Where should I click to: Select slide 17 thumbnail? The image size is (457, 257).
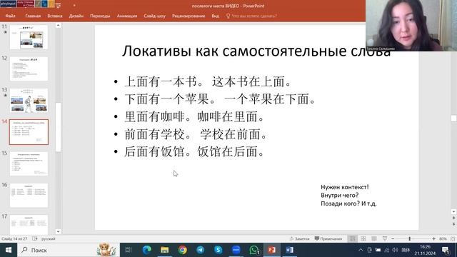(x=29, y=224)
